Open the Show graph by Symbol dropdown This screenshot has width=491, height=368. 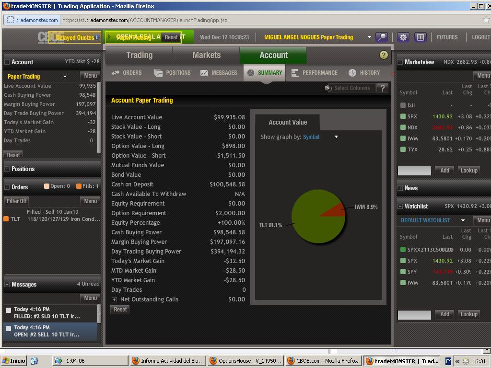[x=336, y=137]
